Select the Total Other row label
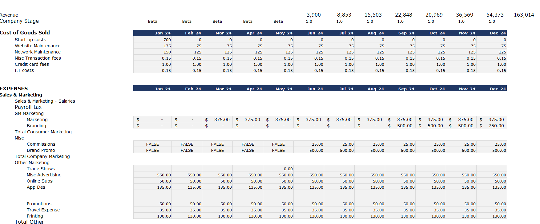This screenshot has height=224, width=540. [x=29, y=222]
